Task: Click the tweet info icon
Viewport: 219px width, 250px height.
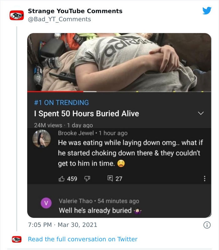Action: [207, 225]
